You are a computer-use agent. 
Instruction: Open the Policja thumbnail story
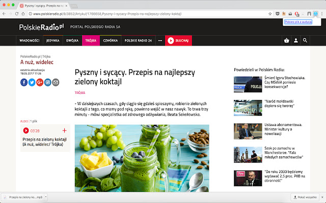248,84
